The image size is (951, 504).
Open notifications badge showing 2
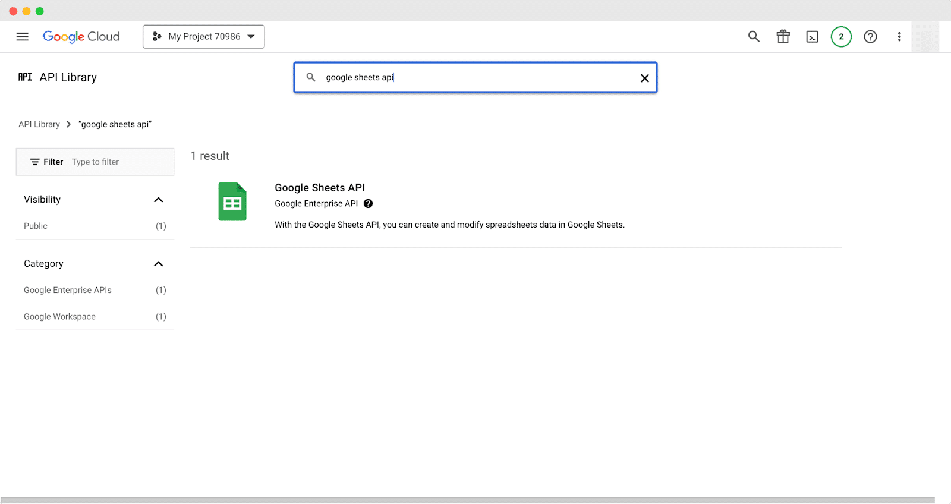[x=841, y=37]
